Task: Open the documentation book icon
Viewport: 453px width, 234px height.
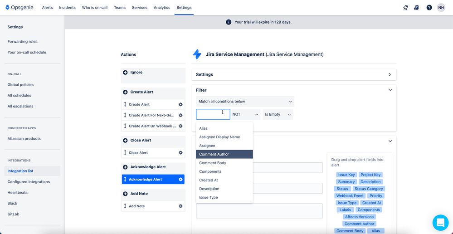Action: click(x=416, y=8)
